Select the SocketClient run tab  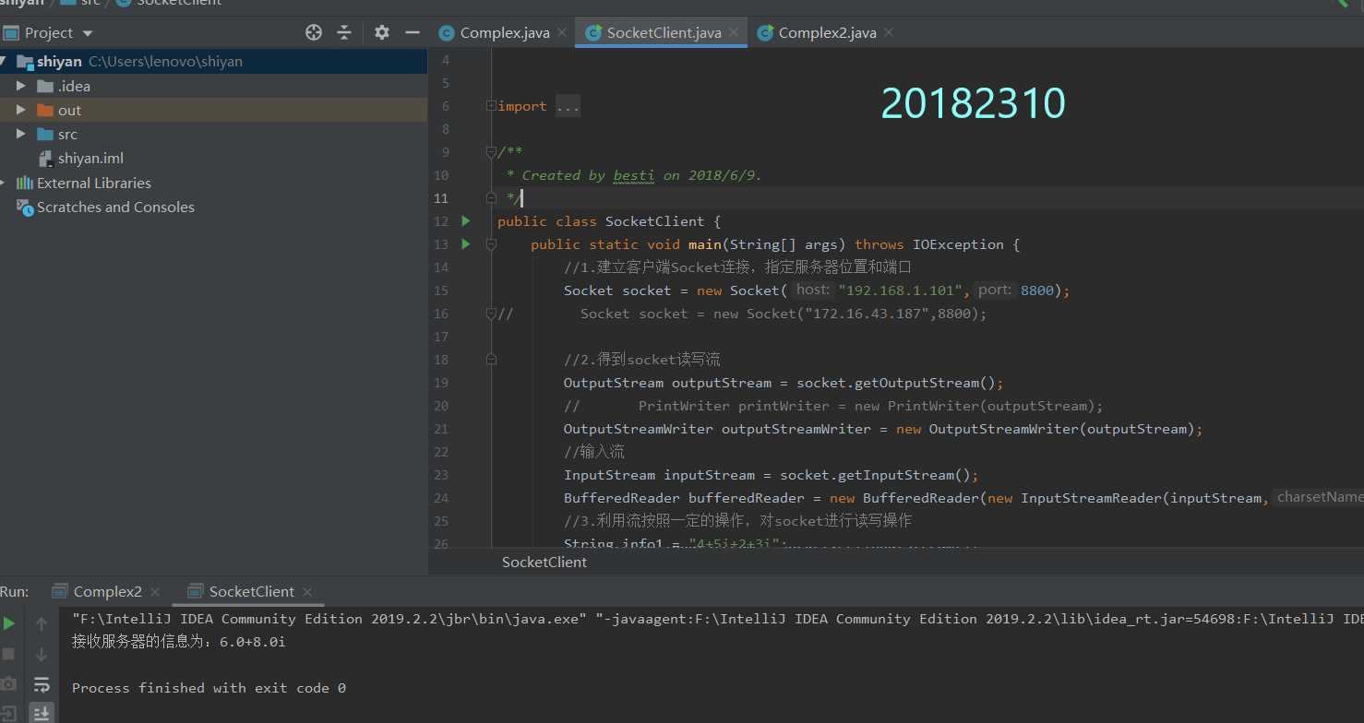click(251, 591)
